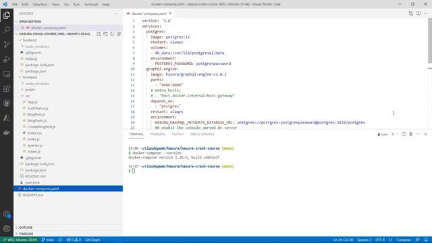432x243 pixels.
Task: Open the Source Control view
Action: [x=7, y=45]
